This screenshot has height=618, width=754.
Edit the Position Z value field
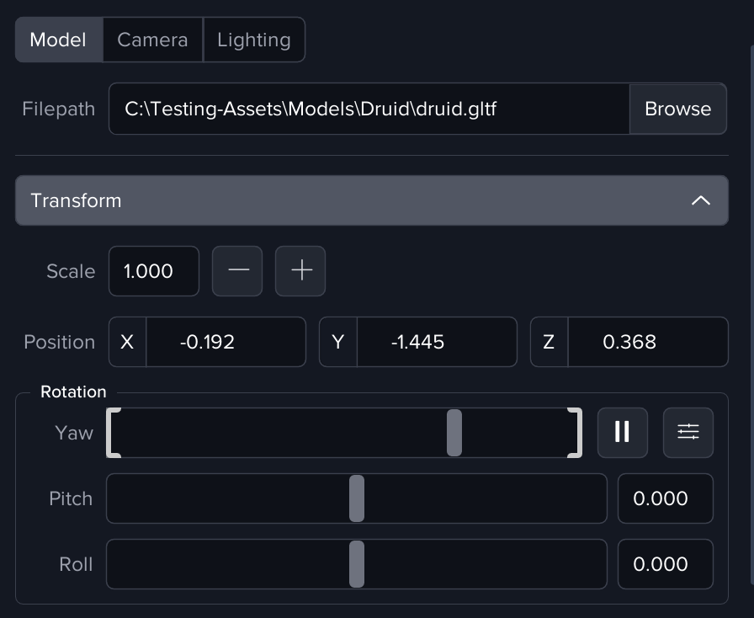click(646, 342)
